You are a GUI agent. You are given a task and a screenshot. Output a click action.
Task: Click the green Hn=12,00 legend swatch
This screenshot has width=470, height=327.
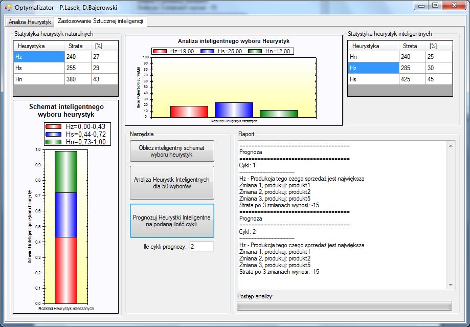(255, 51)
